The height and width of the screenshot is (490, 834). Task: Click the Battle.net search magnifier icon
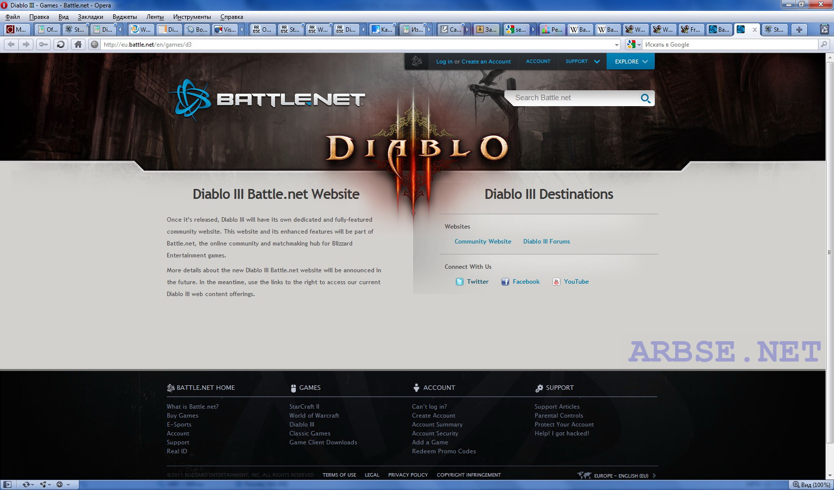645,98
